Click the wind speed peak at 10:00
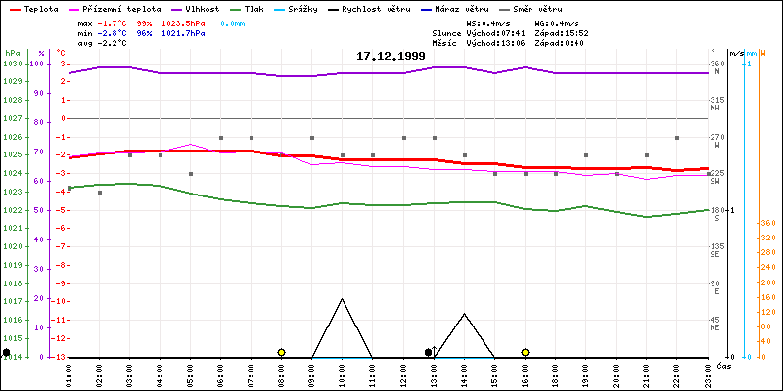Viewport: 783px width, 391px height. 342,299
